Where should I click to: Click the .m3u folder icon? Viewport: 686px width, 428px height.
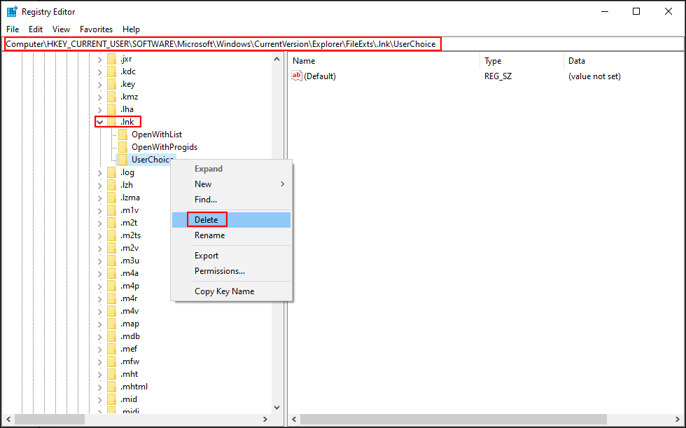(111, 261)
